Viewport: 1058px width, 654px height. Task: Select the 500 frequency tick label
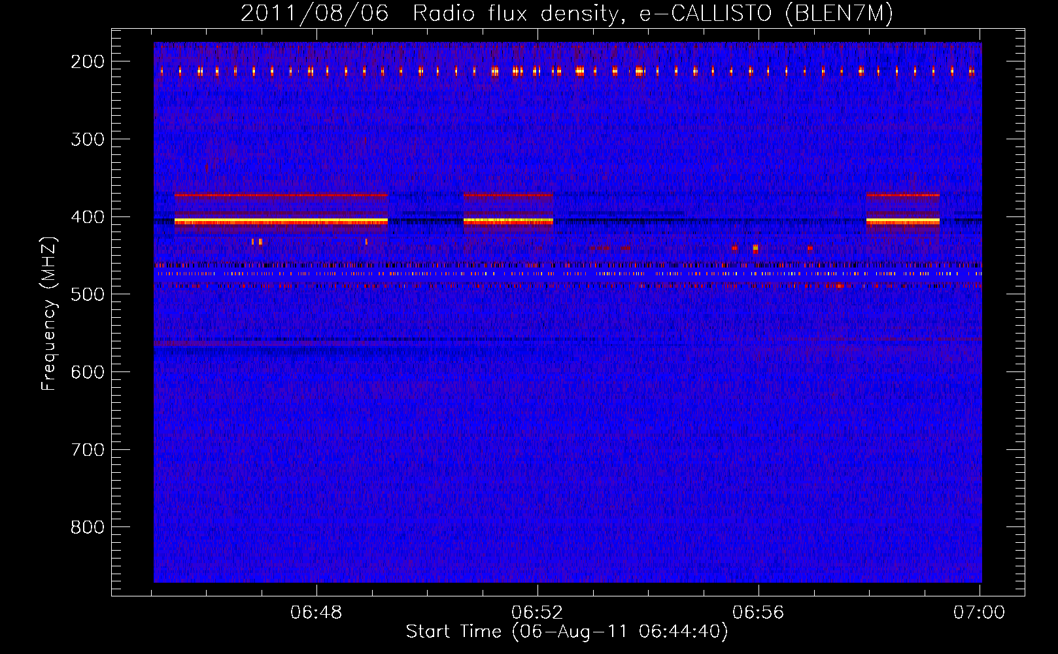pyautogui.click(x=88, y=294)
